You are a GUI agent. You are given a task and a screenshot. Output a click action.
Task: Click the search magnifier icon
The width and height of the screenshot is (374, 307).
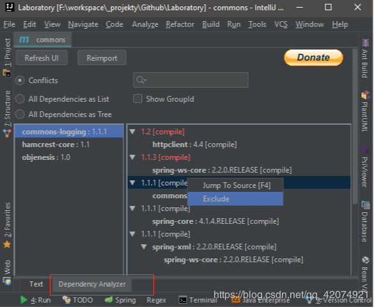pyautogui.click(x=141, y=80)
